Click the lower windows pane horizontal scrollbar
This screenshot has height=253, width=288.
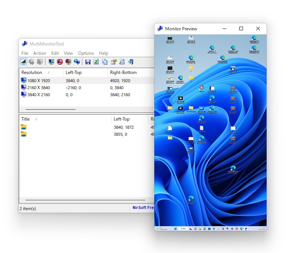click(85, 200)
